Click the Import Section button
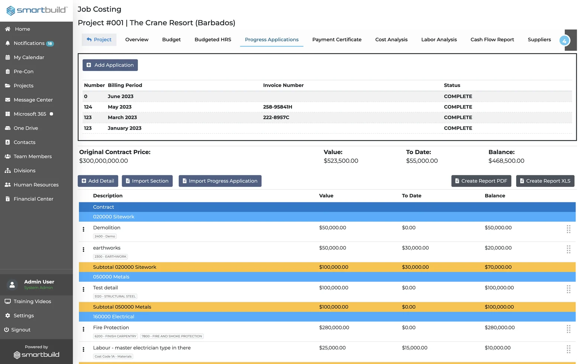 point(147,181)
